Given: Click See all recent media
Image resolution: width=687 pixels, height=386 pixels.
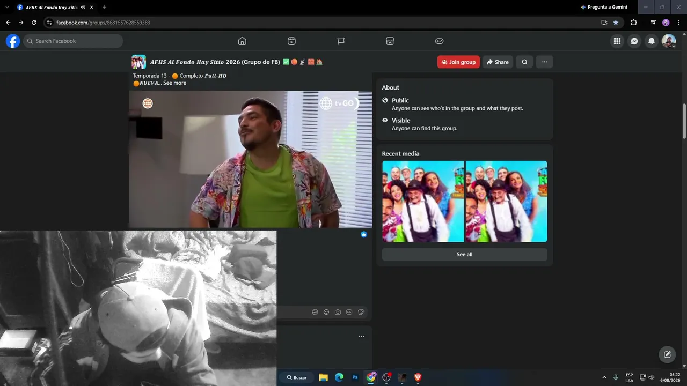Looking at the screenshot, I should (465, 255).
